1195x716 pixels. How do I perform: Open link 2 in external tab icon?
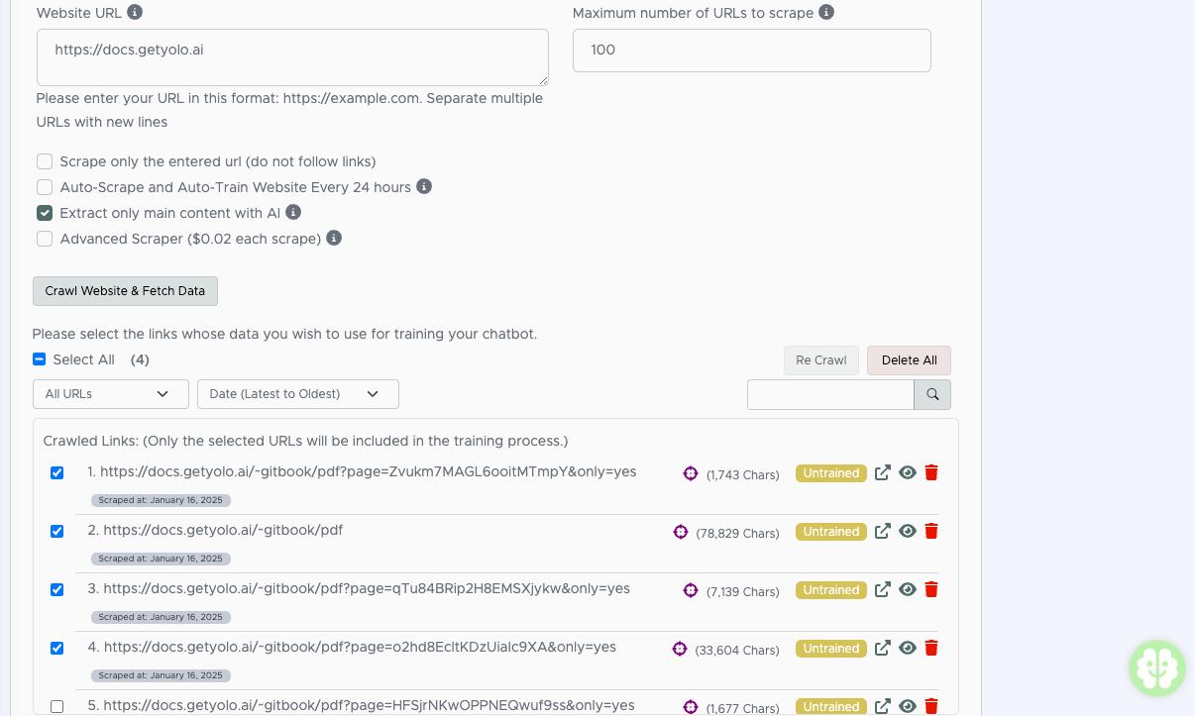click(883, 532)
